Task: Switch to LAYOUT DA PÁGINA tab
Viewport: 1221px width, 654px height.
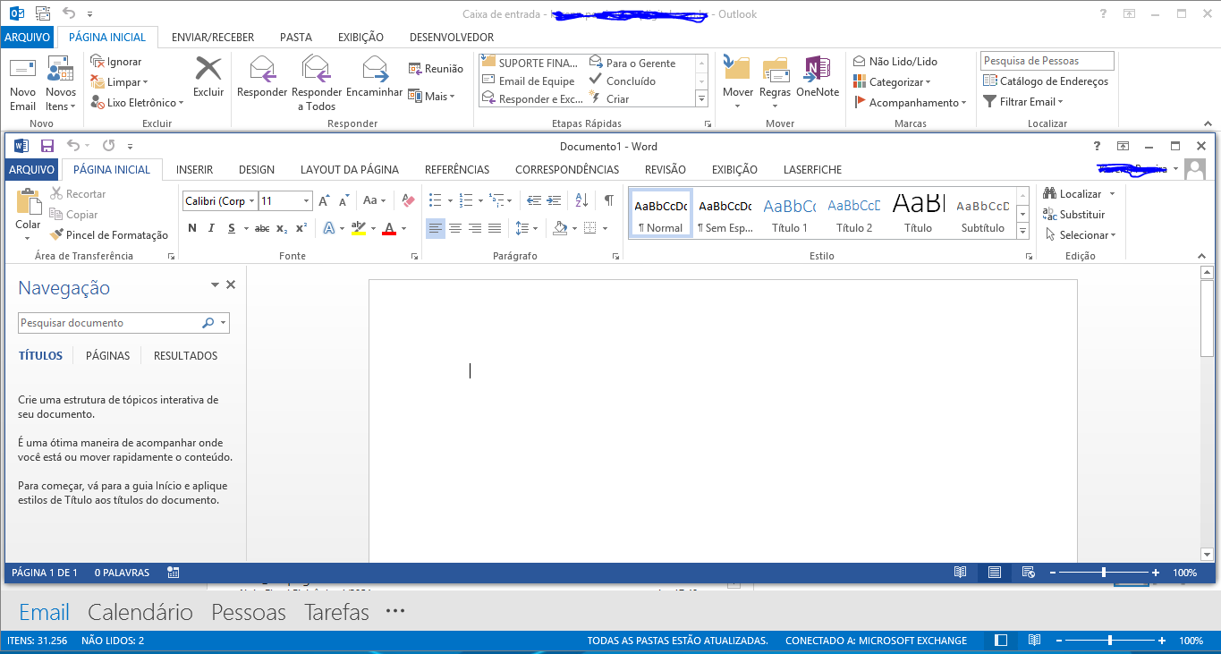Action: pos(350,169)
